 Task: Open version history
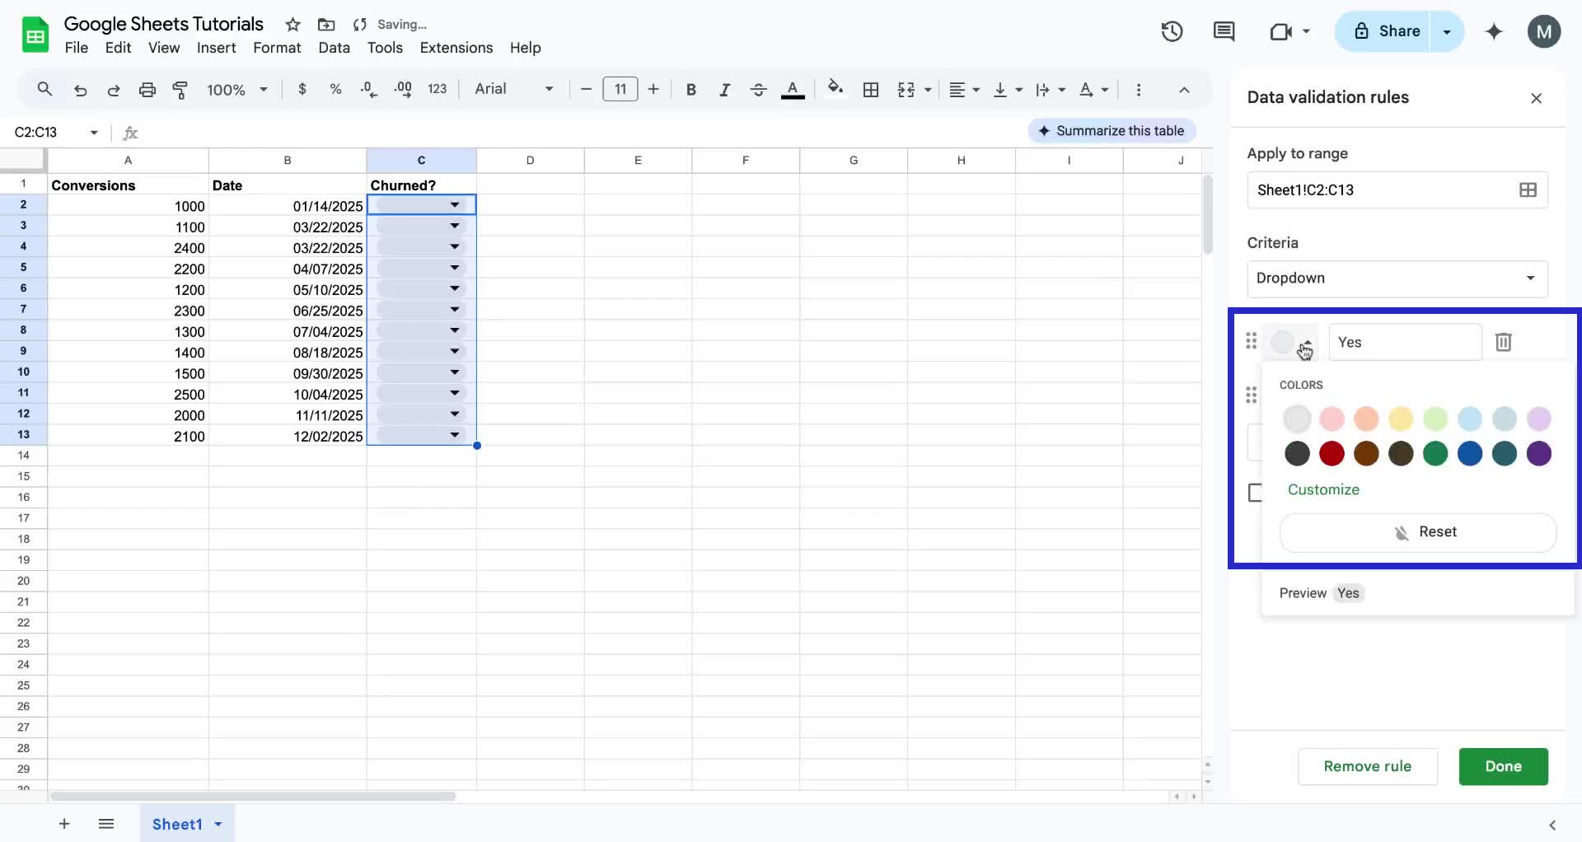click(x=1172, y=31)
